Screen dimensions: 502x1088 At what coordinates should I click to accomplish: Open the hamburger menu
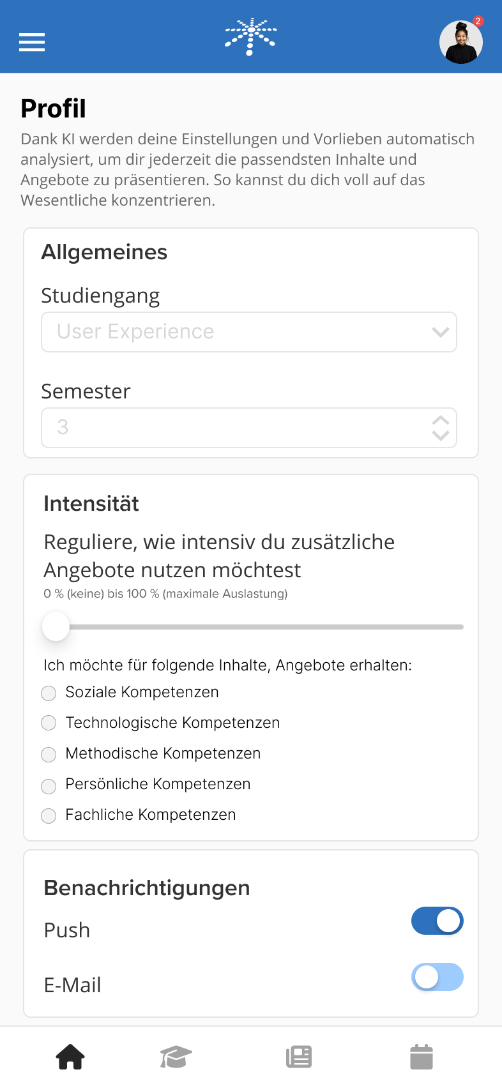[x=32, y=42]
